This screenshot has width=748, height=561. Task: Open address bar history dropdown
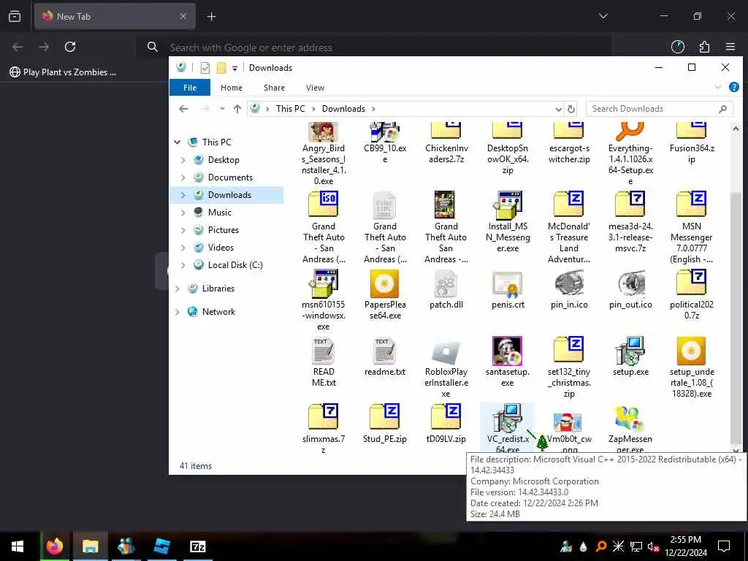(559, 110)
